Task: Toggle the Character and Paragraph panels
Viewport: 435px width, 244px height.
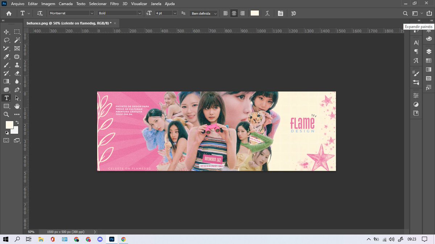Action: pyautogui.click(x=280, y=13)
